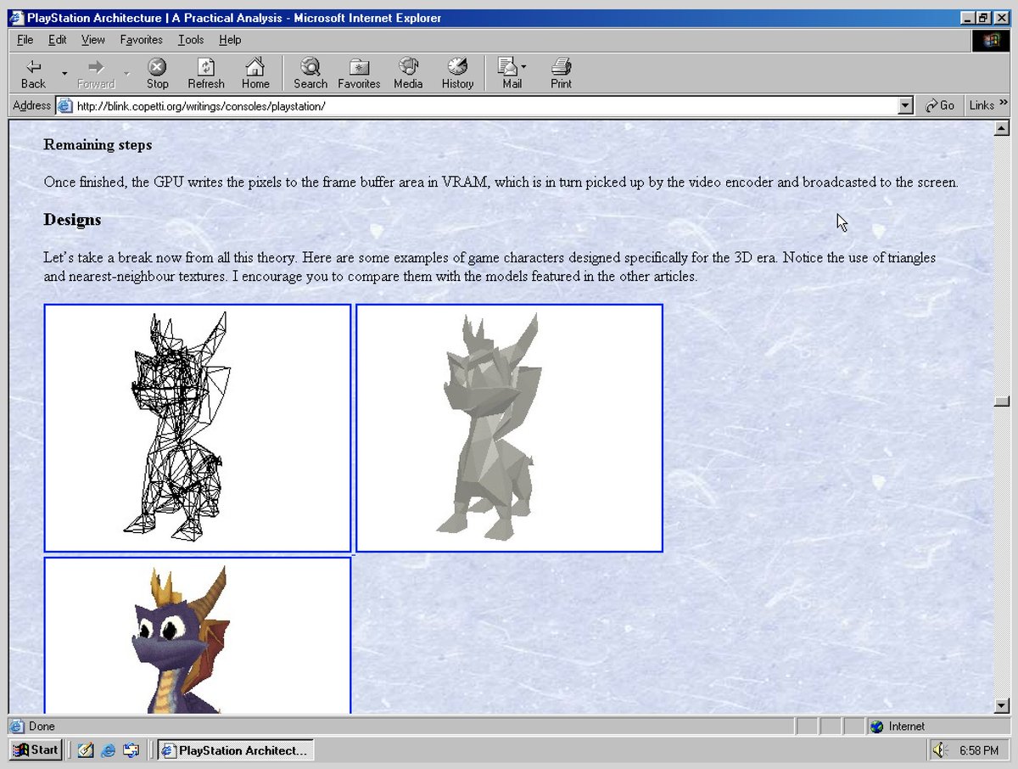Click the Remaining steps heading

(x=98, y=145)
